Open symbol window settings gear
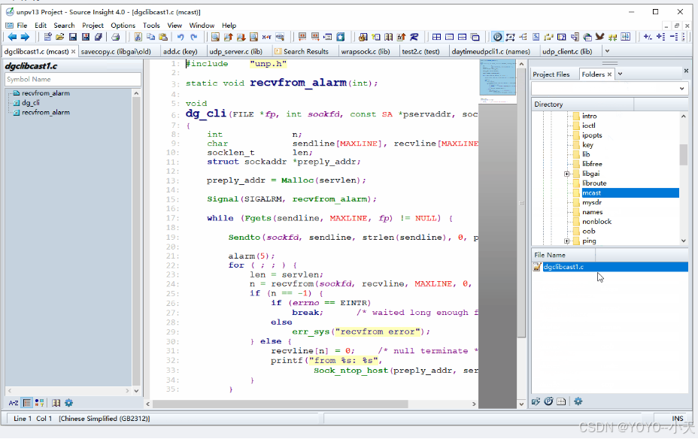Viewport: 698px width, 439px height. click(x=68, y=403)
